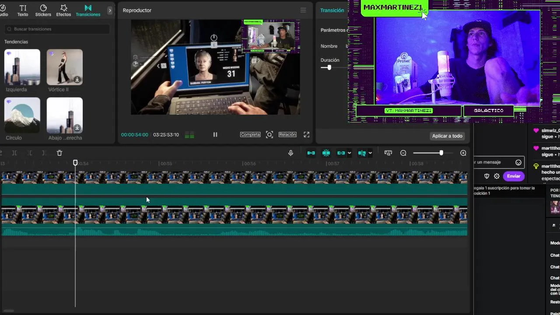Select the split clip tool

(x=14, y=153)
